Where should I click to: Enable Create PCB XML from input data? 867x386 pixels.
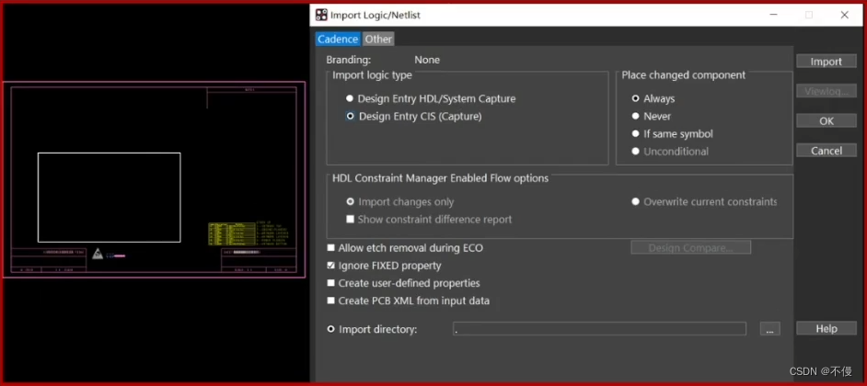click(x=330, y=301)
